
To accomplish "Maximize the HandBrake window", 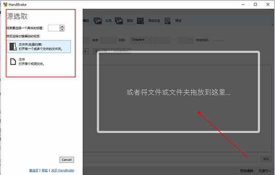I will tap(255, 5).
